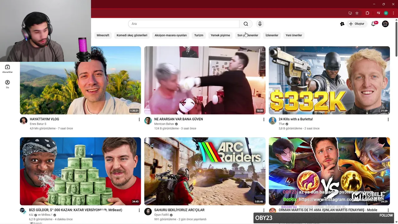The width and height of the screenshot is (398, 224).
Task: Open Enes Batur S channel avatar
Action: coord(24,121)
